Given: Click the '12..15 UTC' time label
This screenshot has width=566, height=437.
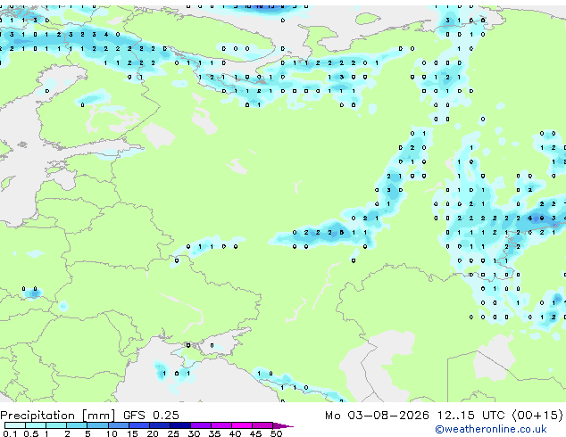Looking at the screenshot, I should (470, 416).
